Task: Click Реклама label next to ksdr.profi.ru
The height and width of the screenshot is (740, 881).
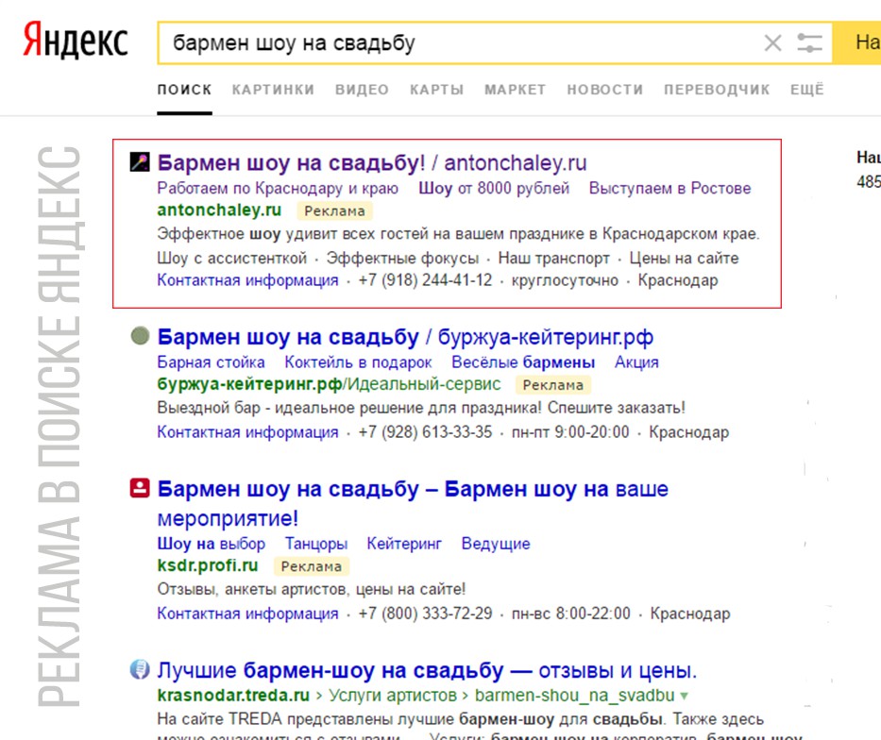Action: (312, 566)
